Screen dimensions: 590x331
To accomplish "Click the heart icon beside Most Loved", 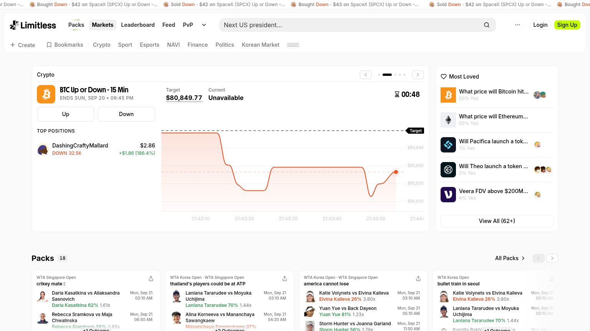I will point(444,77).
